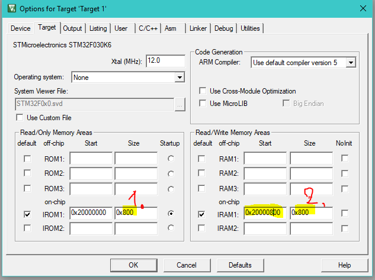Check the ROM2 default checkbox
Screen dimensions: 375x280
pos(27,173)
